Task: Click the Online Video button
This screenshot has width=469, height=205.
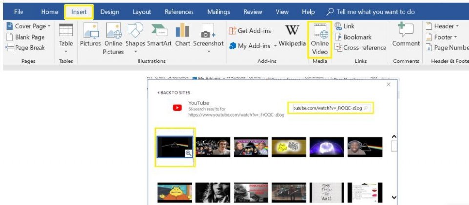Action: (x=320, y=40)
